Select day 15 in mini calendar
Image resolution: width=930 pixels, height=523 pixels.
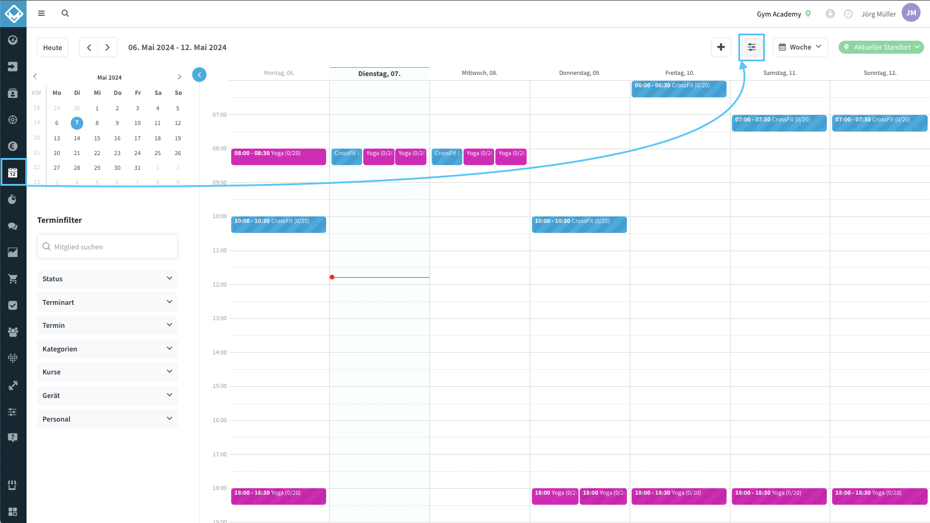97,138
